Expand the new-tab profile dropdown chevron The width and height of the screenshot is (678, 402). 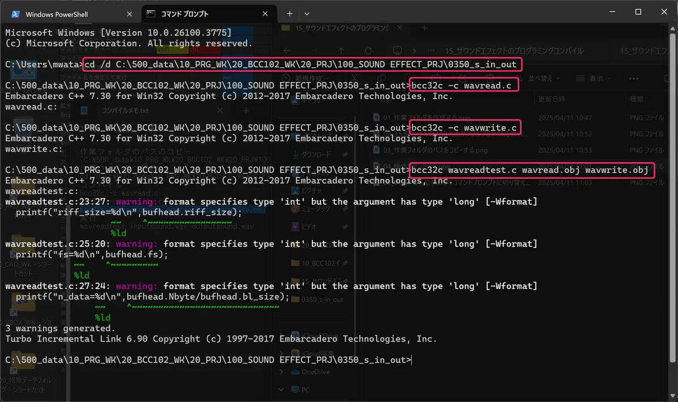tap(307, 13)
